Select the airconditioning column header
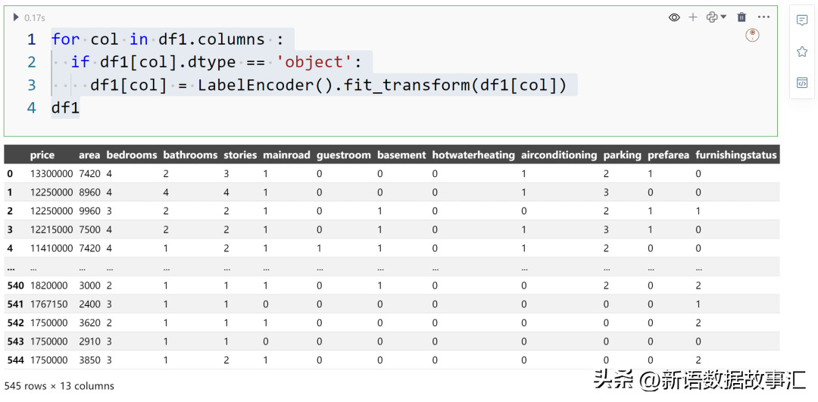Image resolution: width=818 pixels, height=402 pixels. click(x=559, y=155)
